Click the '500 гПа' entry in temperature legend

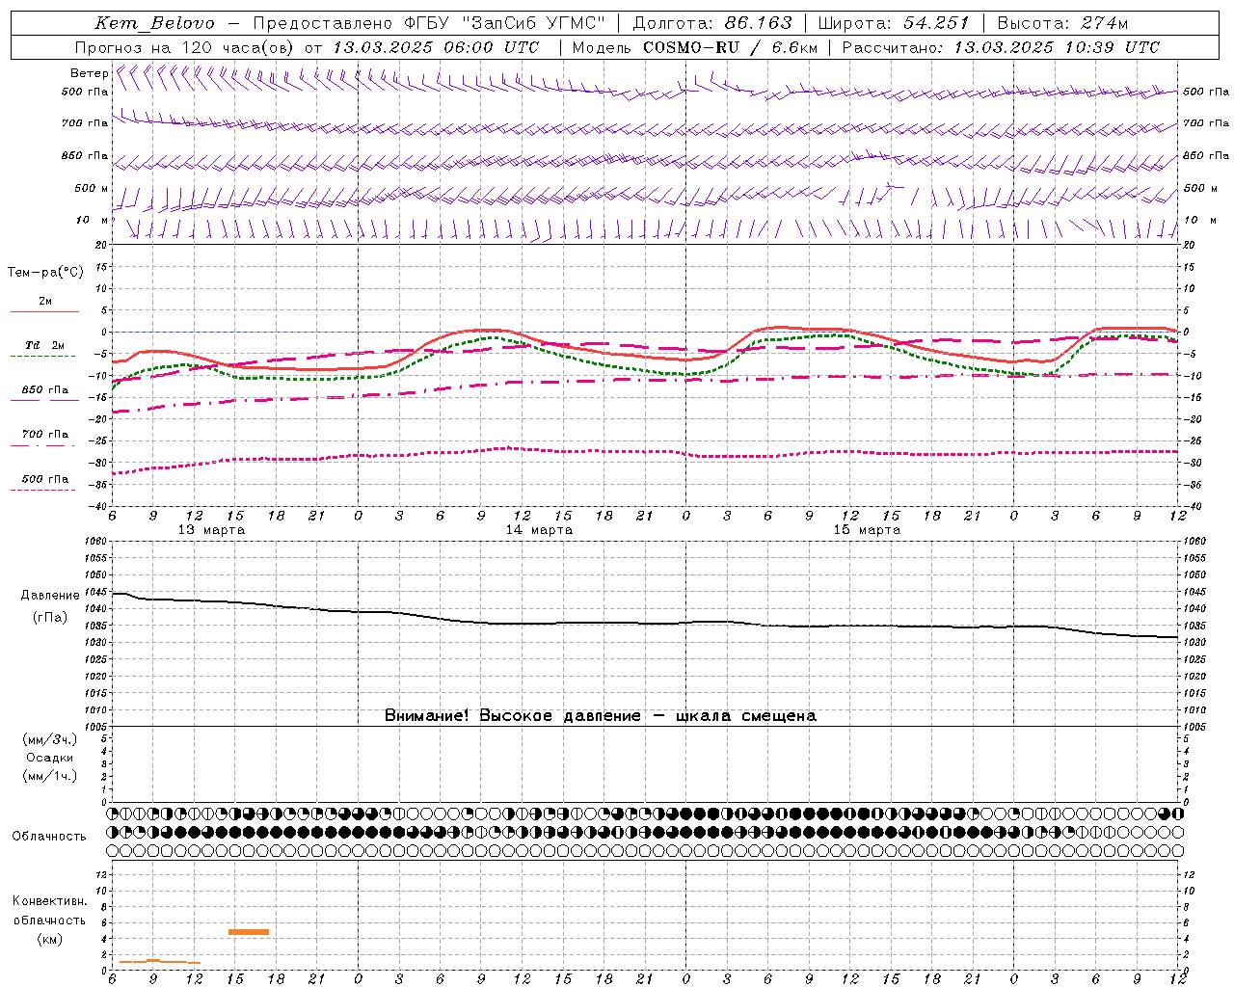tap(44, 479)
